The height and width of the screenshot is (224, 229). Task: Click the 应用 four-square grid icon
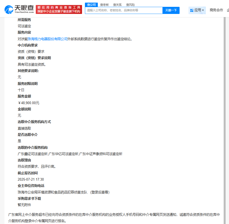click(192, 10)
